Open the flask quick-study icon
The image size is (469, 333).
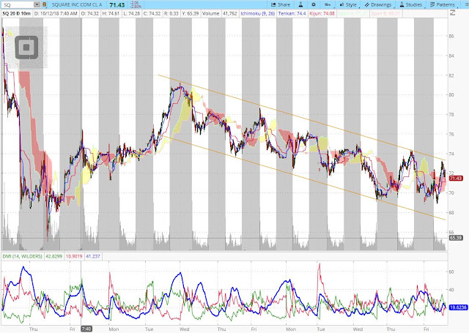[300, 5]
